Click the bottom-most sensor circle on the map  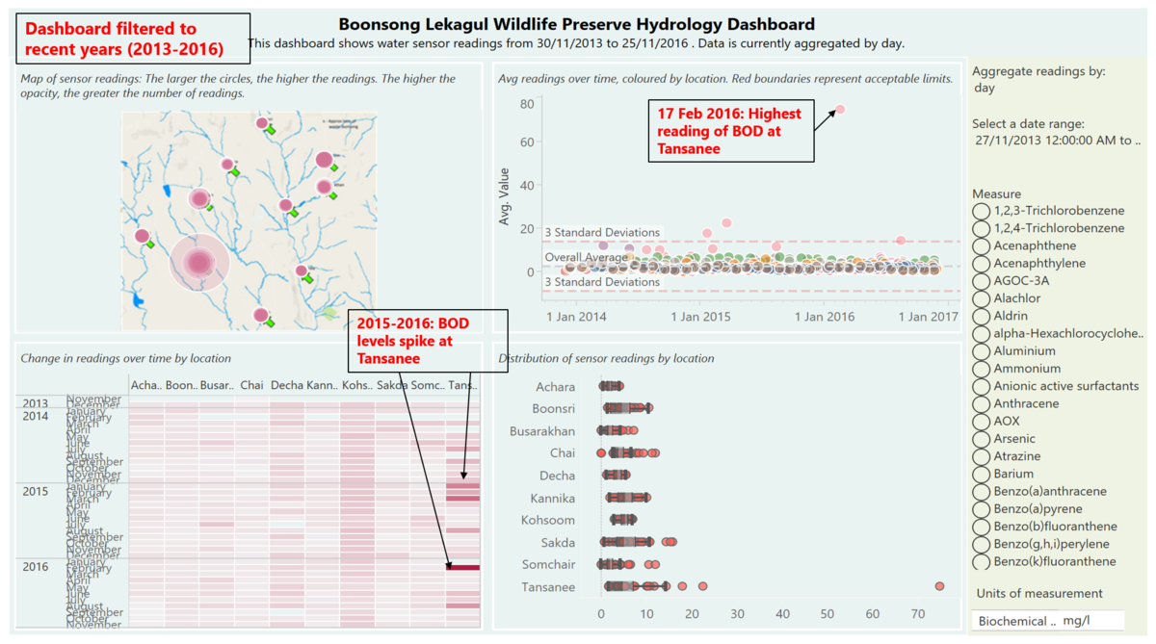point(260,315)
